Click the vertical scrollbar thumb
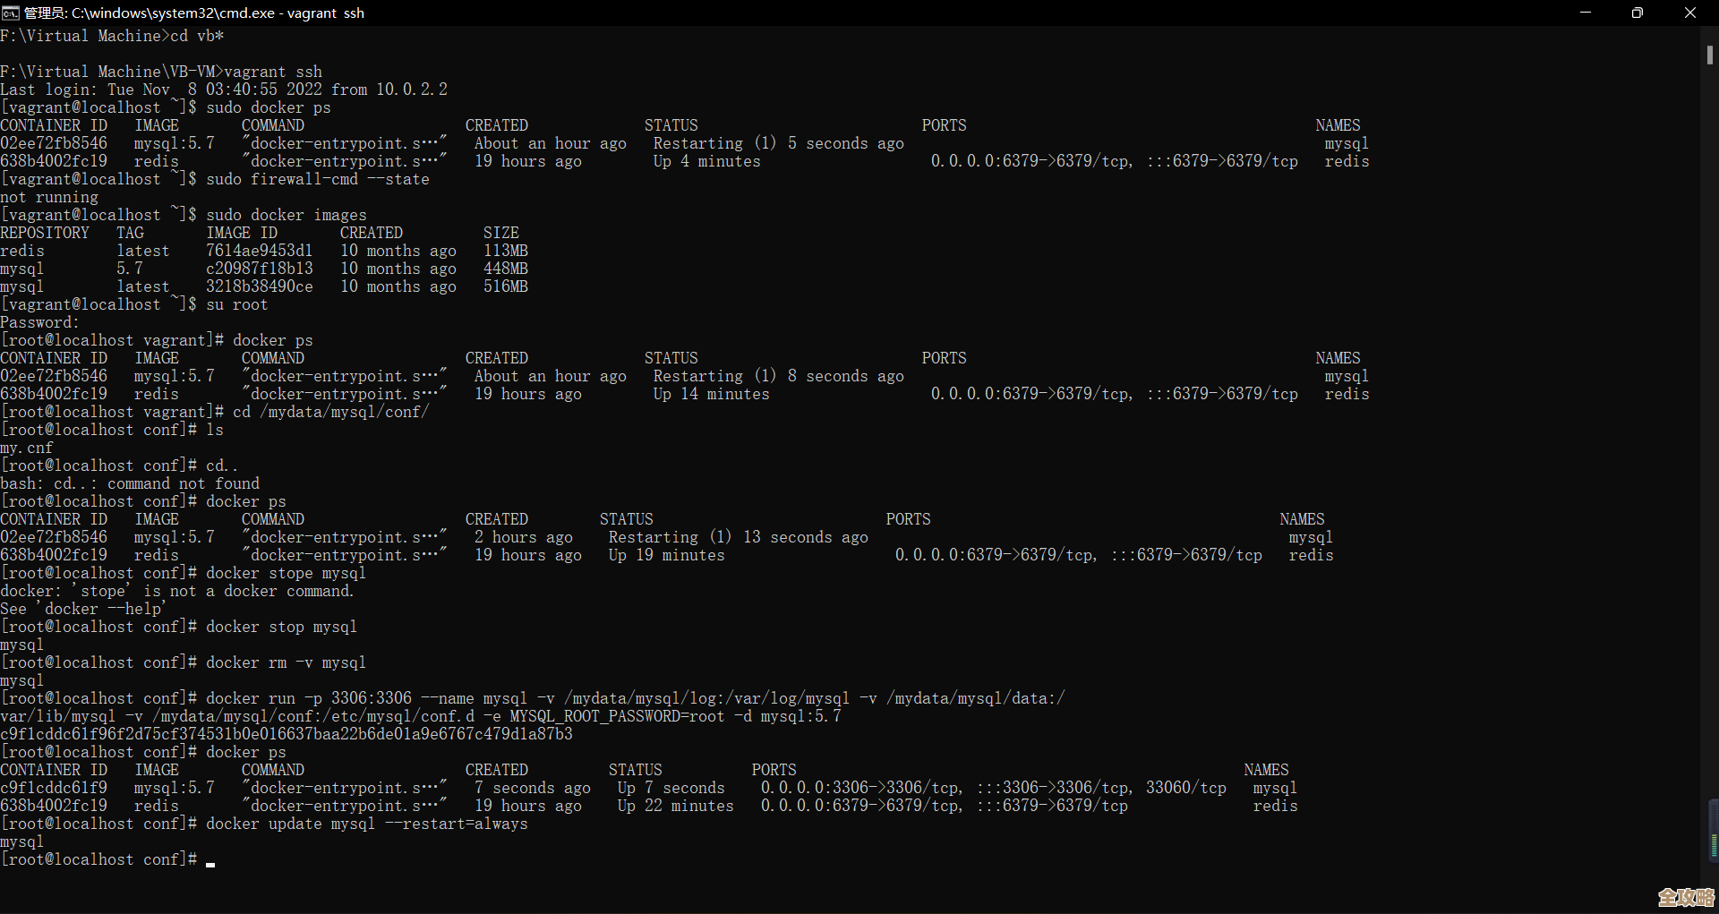The image size is (1719, 914). point(1709,56)
